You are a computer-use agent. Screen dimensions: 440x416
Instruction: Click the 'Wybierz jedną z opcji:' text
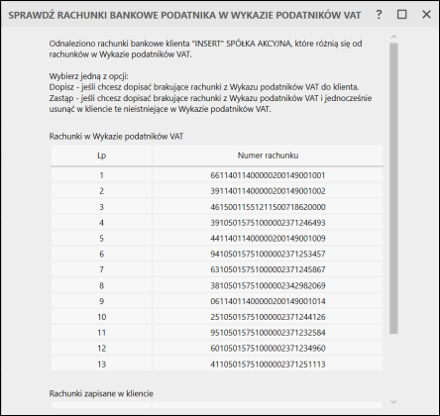(x=89, y=76)
